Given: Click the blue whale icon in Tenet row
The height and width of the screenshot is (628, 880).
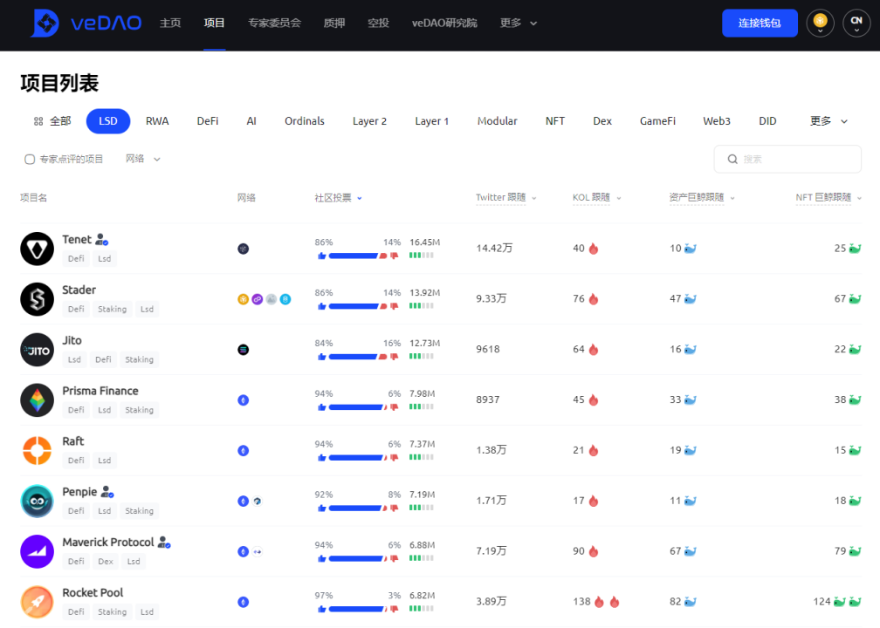Looking at the screenshot, I should click(691, 249).
